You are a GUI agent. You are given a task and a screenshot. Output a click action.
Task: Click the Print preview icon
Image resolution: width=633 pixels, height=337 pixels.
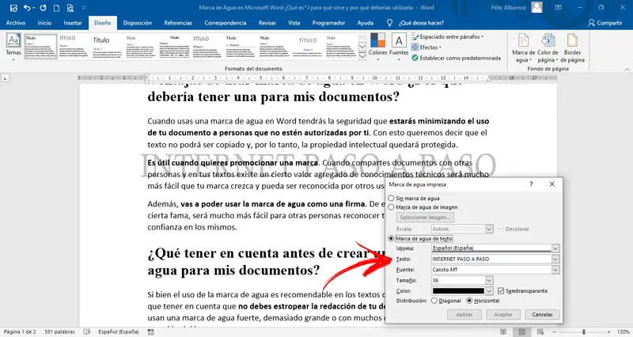tap(70, 8)
